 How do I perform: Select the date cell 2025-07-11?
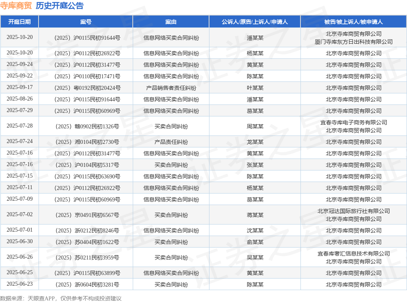[x=20, y=187]
